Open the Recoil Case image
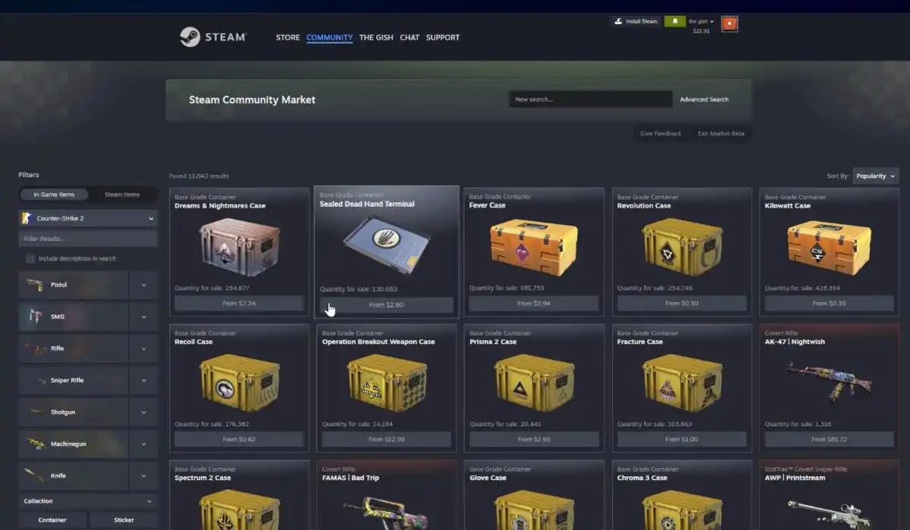 240,383
